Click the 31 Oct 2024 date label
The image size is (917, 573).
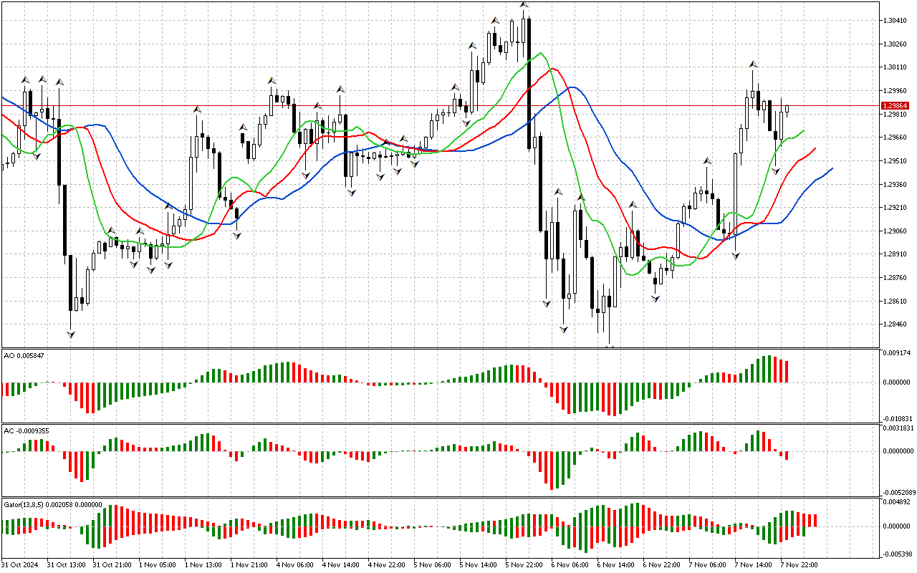(21, 565)
